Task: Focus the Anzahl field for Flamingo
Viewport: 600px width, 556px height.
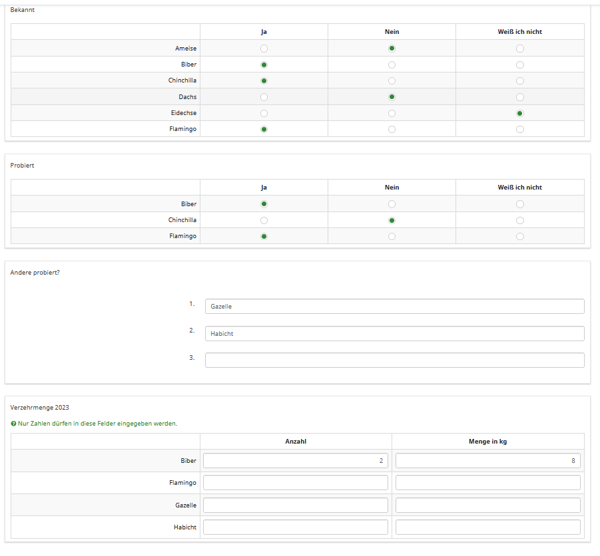Action: [296, 483]
